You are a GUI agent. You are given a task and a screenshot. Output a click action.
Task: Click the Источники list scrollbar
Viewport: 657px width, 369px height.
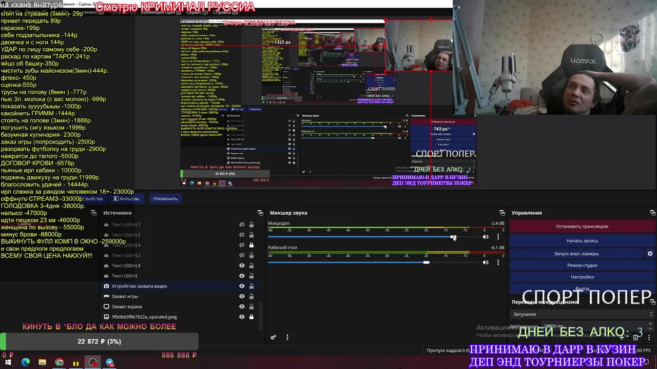click(260, 315)
